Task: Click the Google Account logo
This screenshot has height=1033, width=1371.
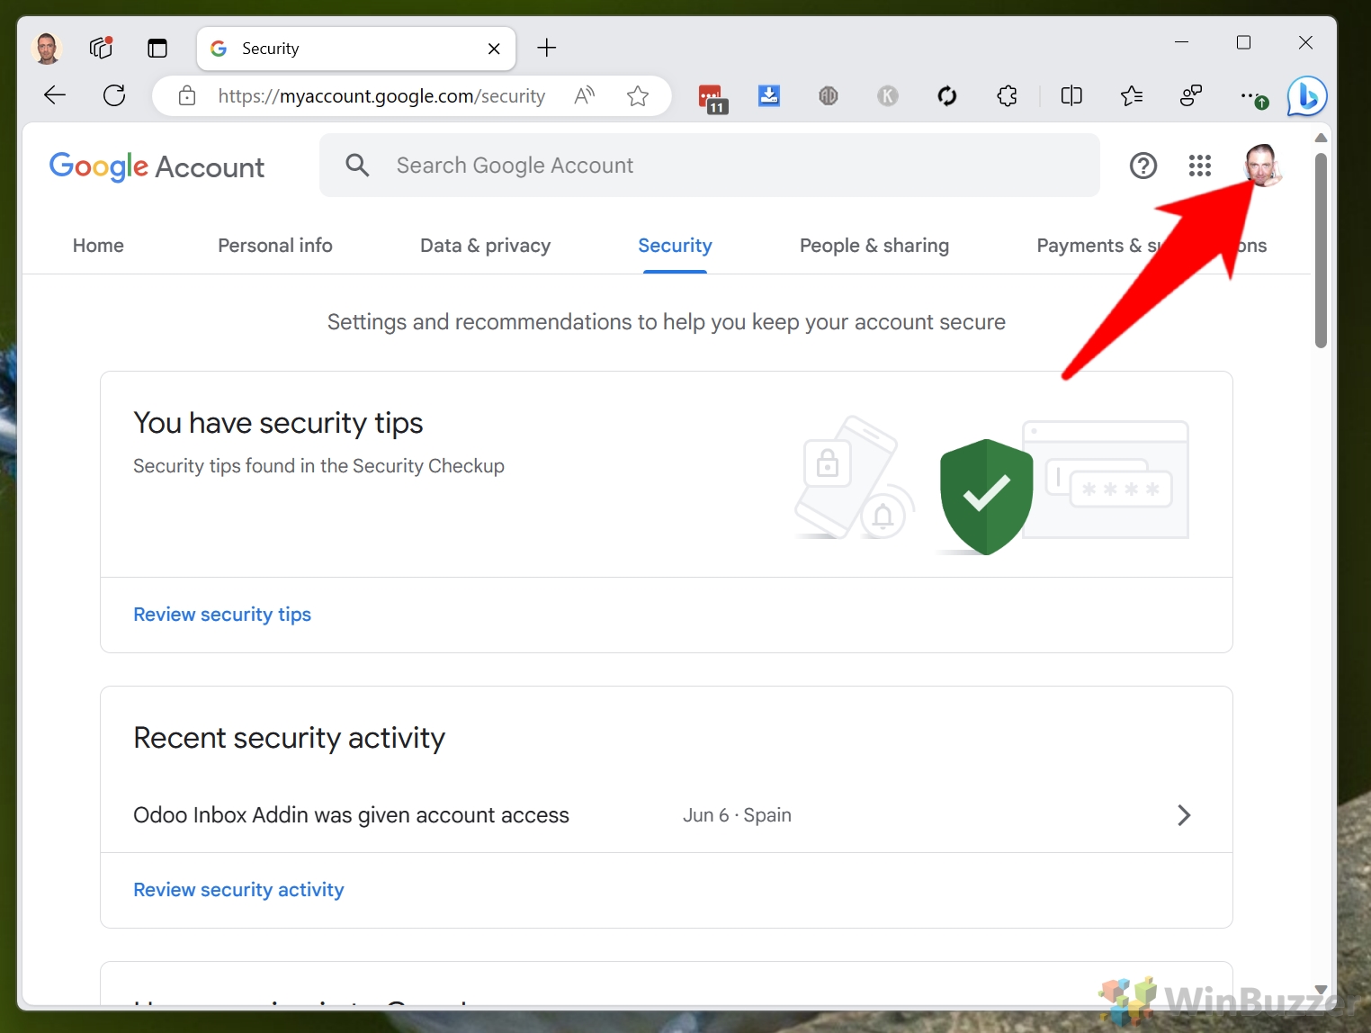Action: (x=157, y=166)
